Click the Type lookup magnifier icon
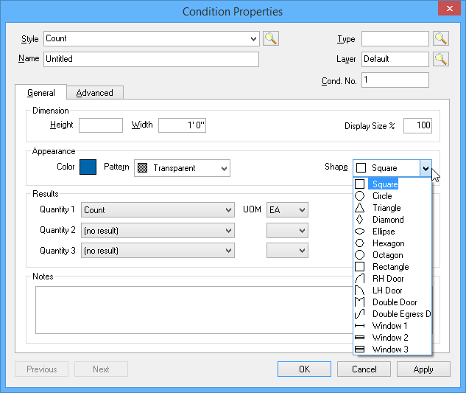 click(441, 38)
